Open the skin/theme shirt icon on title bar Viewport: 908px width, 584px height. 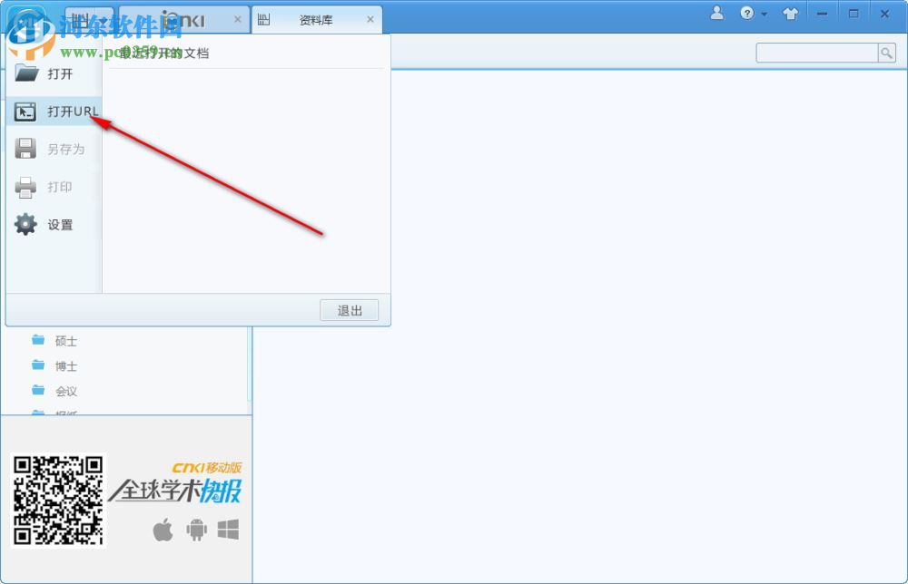click(x=790, y=13)
